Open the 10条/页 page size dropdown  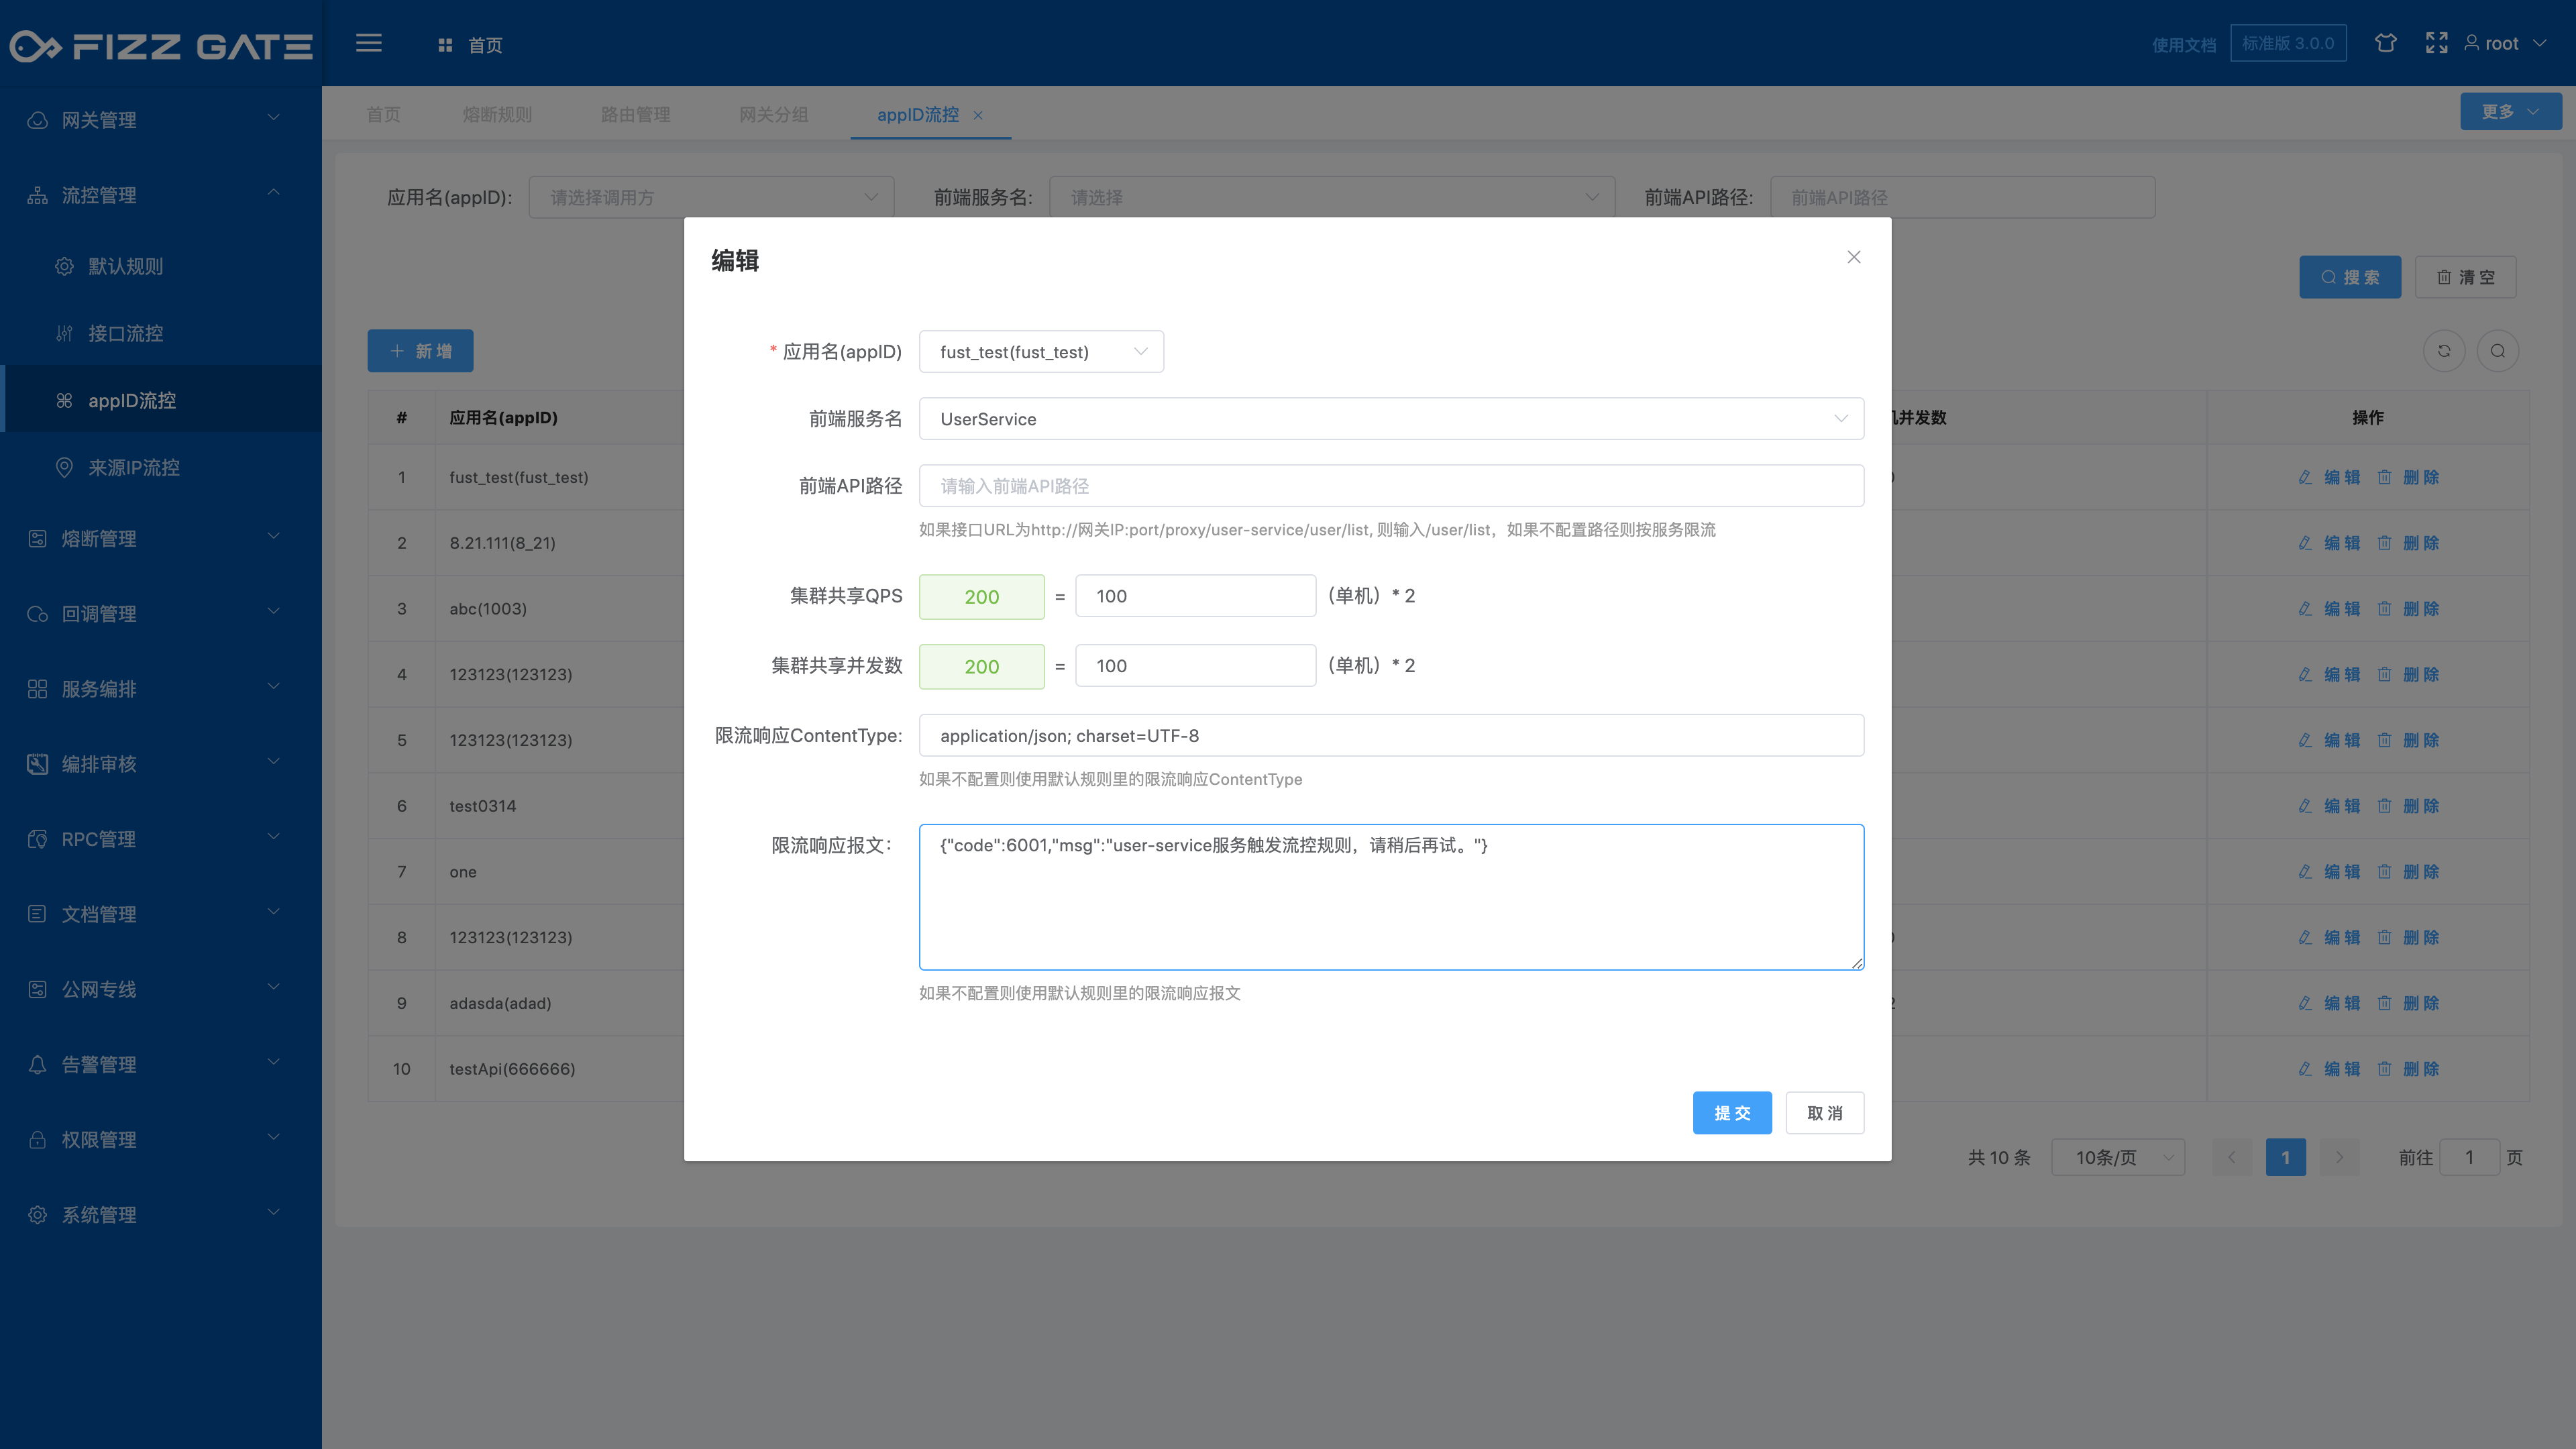(2117, 1157)
